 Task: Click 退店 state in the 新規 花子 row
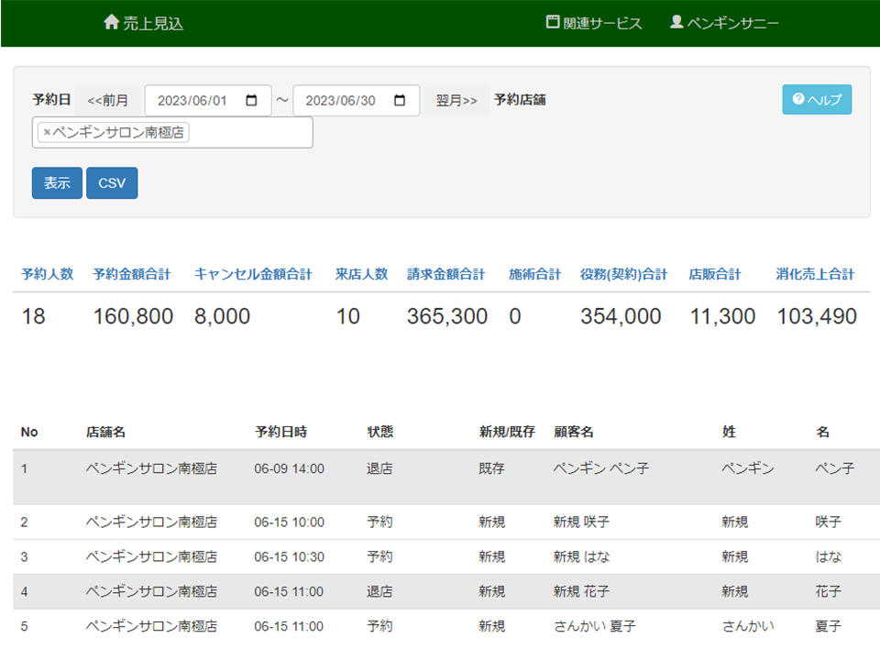coord(379,591)
